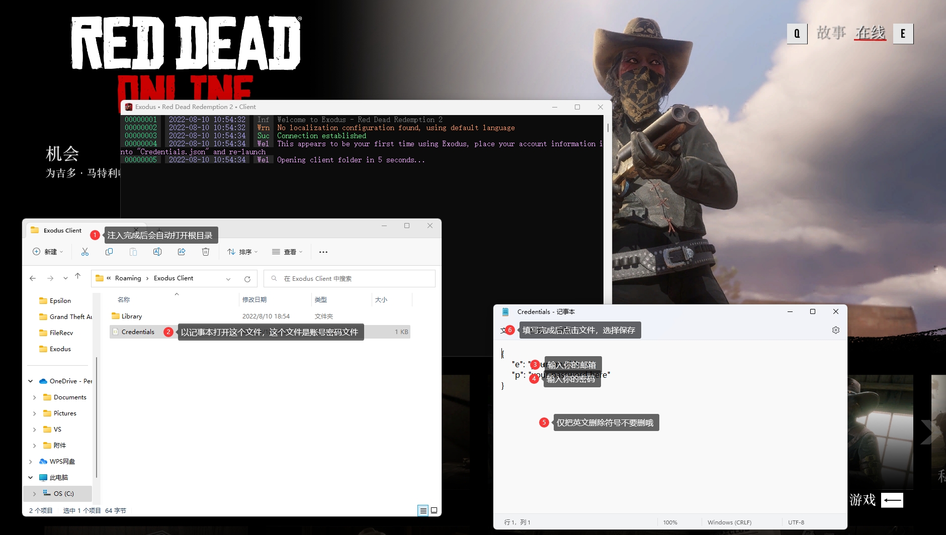Select the Credentials file in the file list
The image size is (946, 535).
click(x=138, y=332)
